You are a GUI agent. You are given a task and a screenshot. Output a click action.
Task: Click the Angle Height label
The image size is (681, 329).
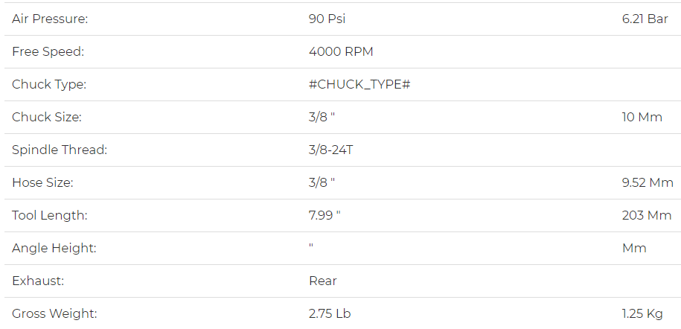point(54,248)
